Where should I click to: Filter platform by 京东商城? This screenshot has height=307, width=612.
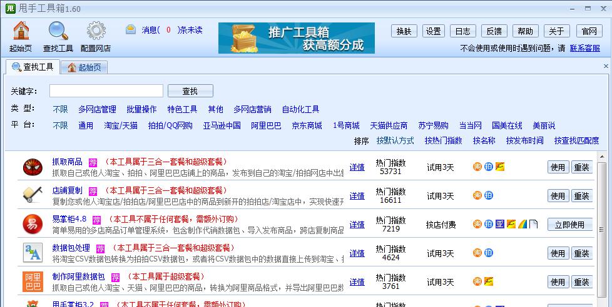click(307, 125)
